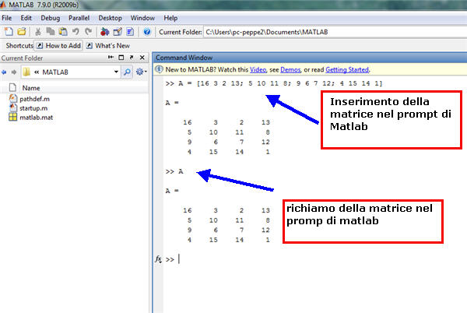
Task: Click the Current Folder path field
Action: (x=335, y=32)
